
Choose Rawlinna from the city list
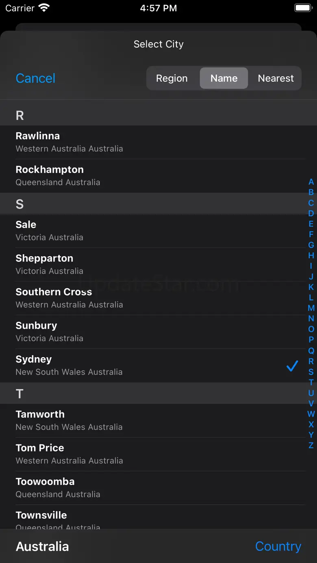(x=158, y=142)
